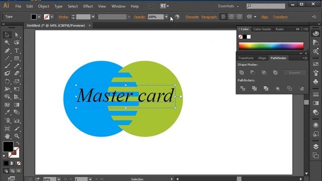This screenshot has width=322, height=181.
Task: Pick a color from the spectrum bar
Action: [x=271, y=46]
